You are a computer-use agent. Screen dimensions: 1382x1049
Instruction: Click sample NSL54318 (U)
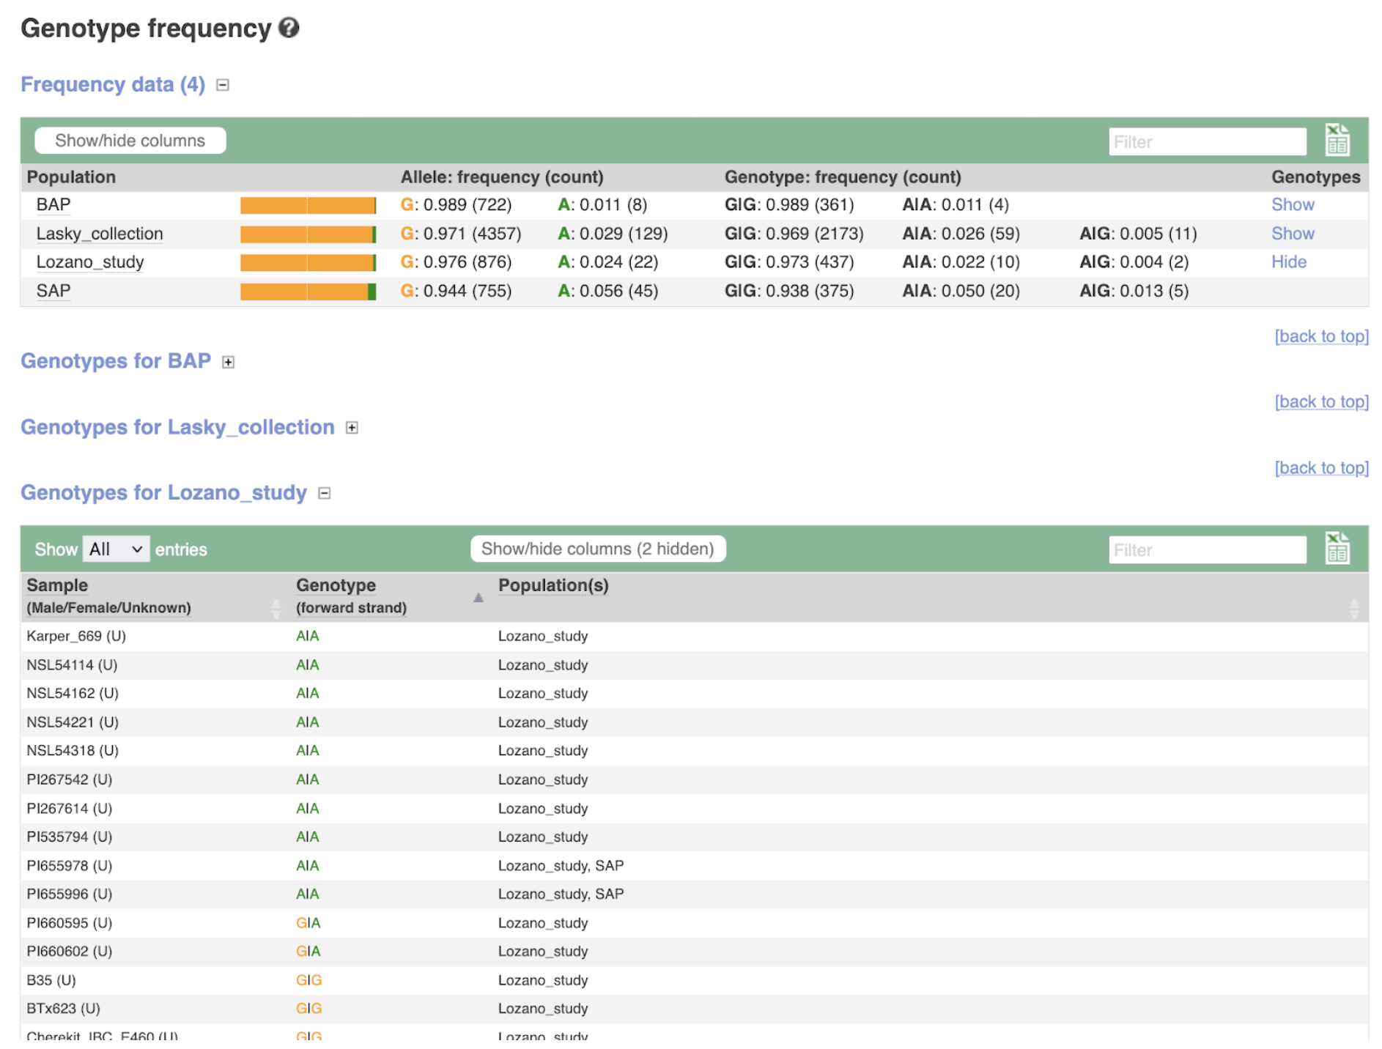73,750
